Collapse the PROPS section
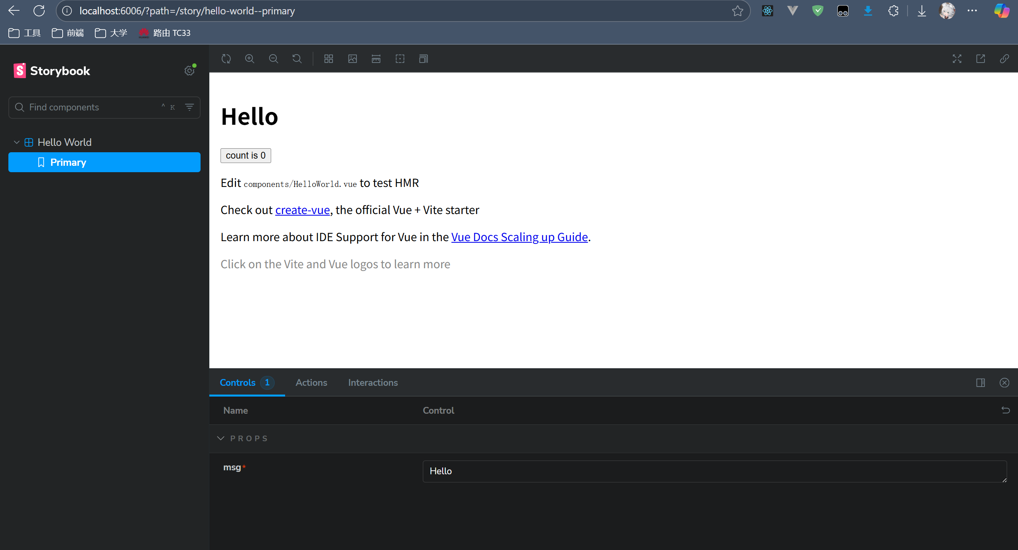This screenshot has height=550, width=1018. click(x=221, y=438)
